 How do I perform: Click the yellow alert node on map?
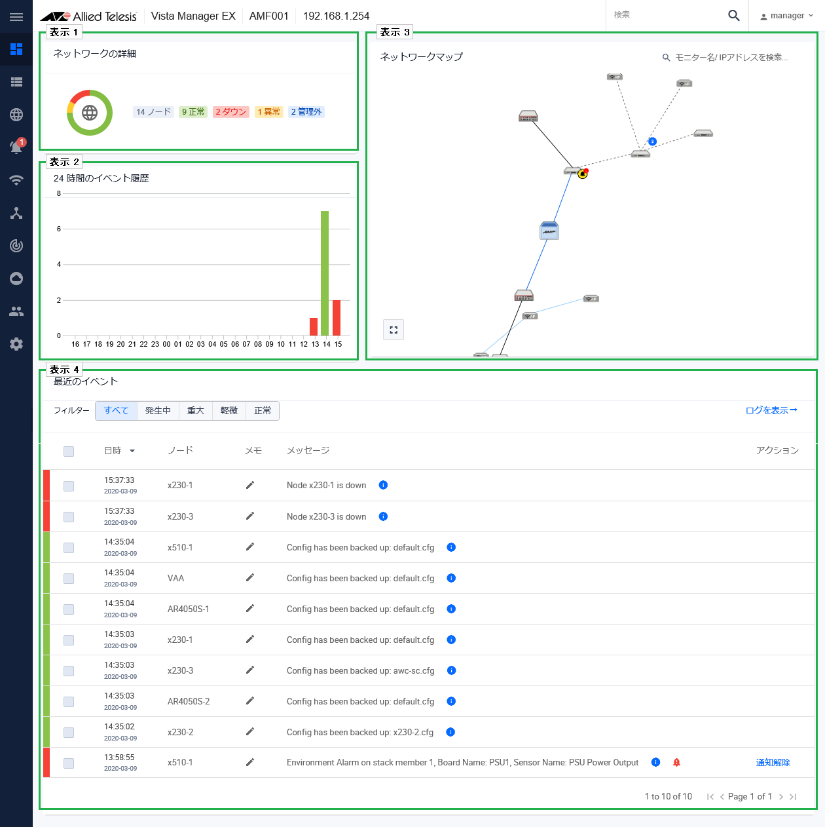point(582,174)
